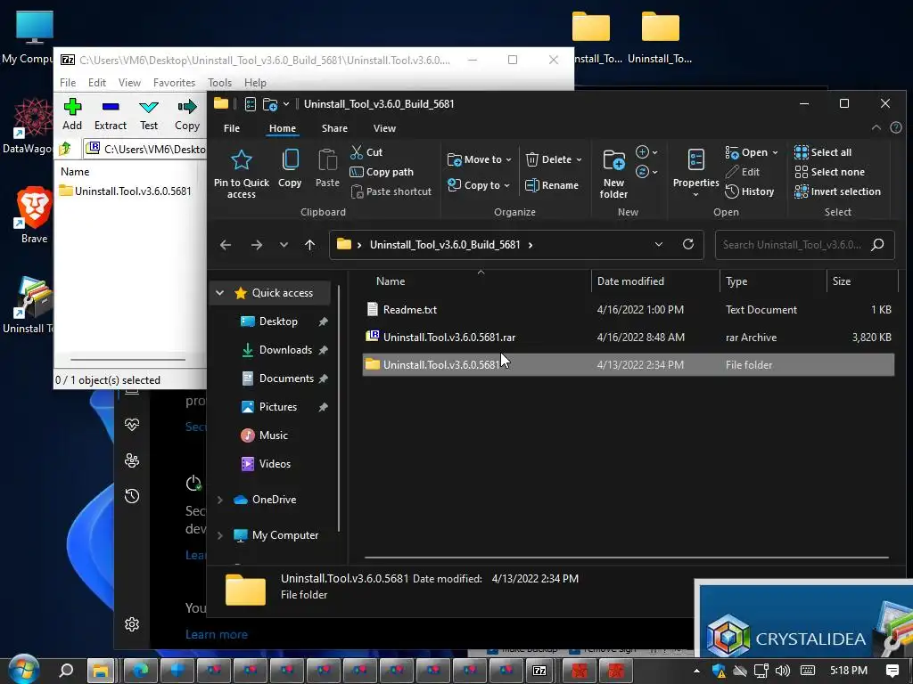Click the history icon in background sidebar

tap(132, 496)
